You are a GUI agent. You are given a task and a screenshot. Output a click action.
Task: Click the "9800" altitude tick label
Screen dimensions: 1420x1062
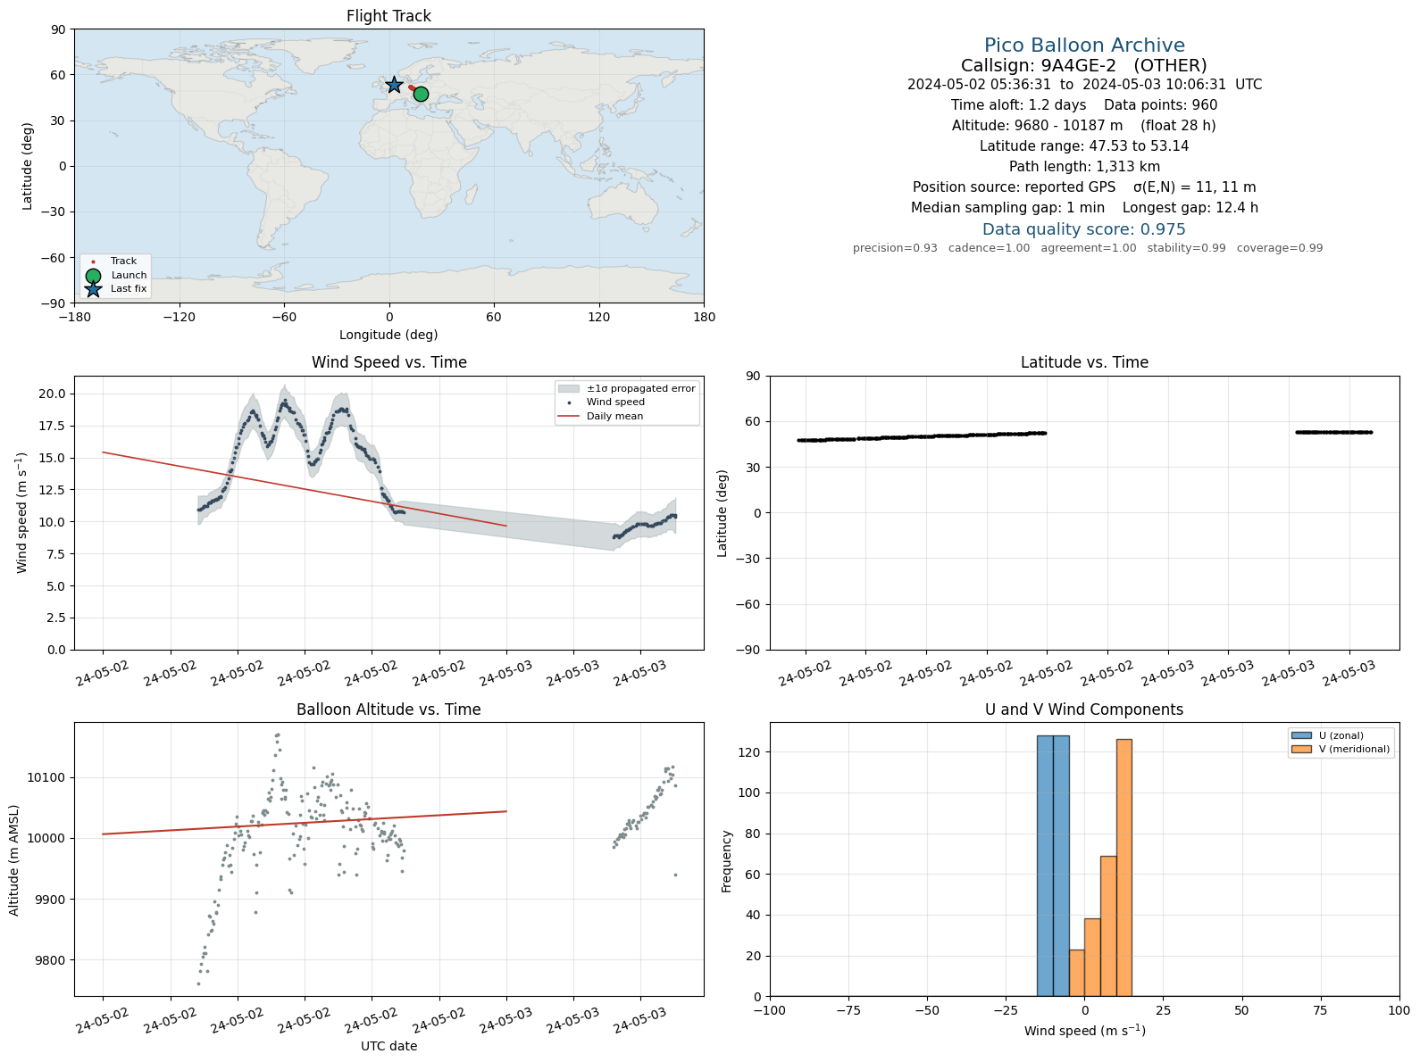pyautogui.click(x=50, y=961)
